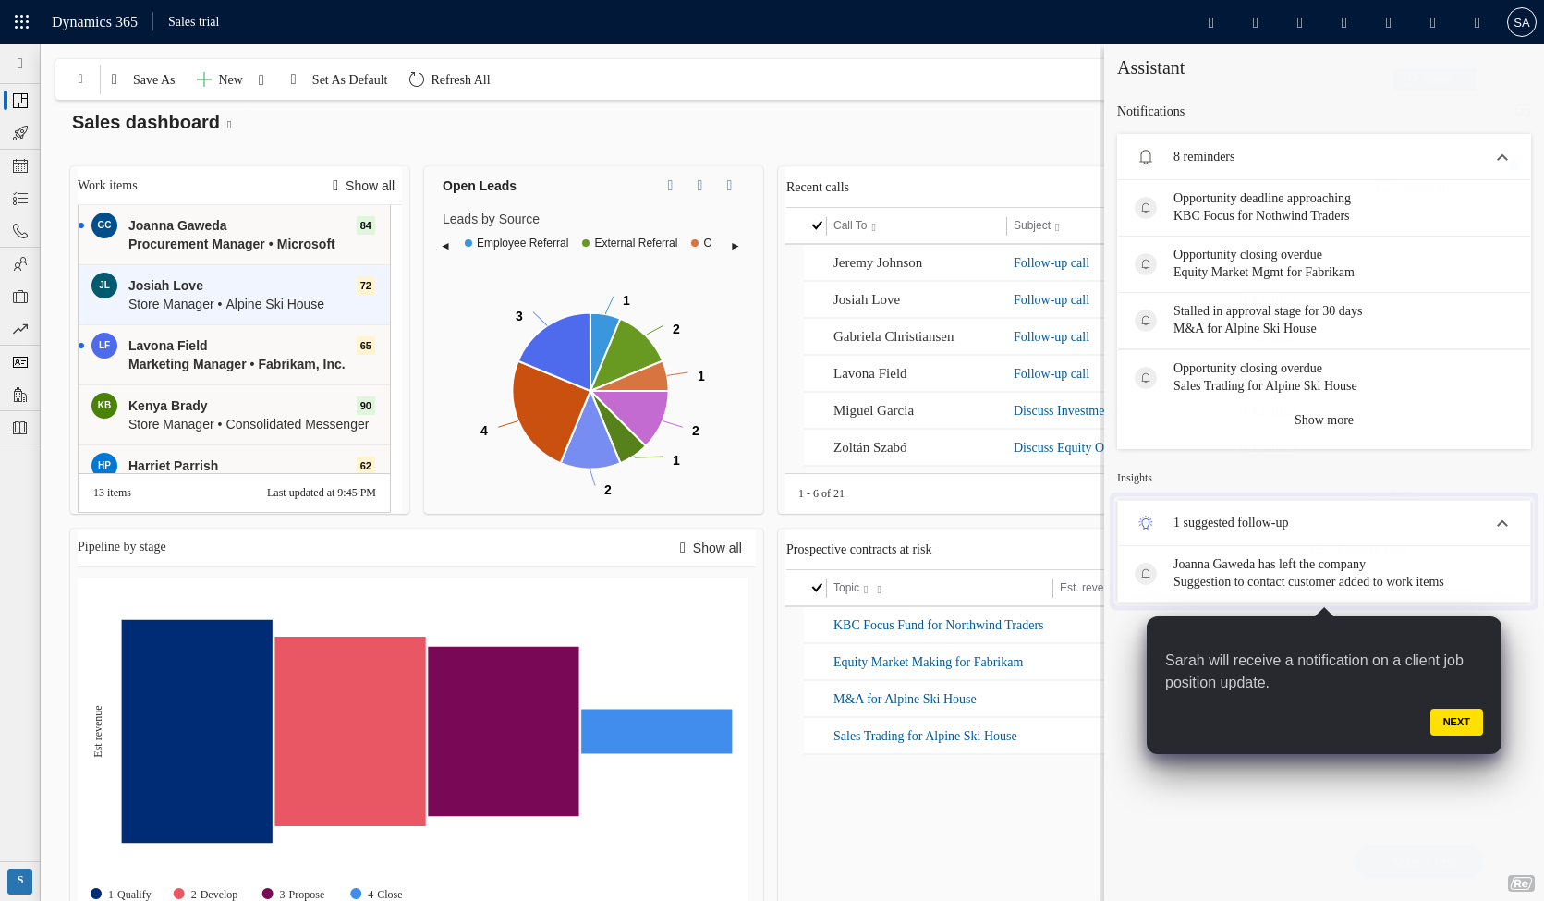
Task: Click bell icon on Joanna Gaweda insight
Action: [x=1146, y=574]
